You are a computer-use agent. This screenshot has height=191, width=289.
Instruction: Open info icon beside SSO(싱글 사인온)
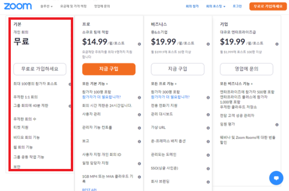pos(208,168)
